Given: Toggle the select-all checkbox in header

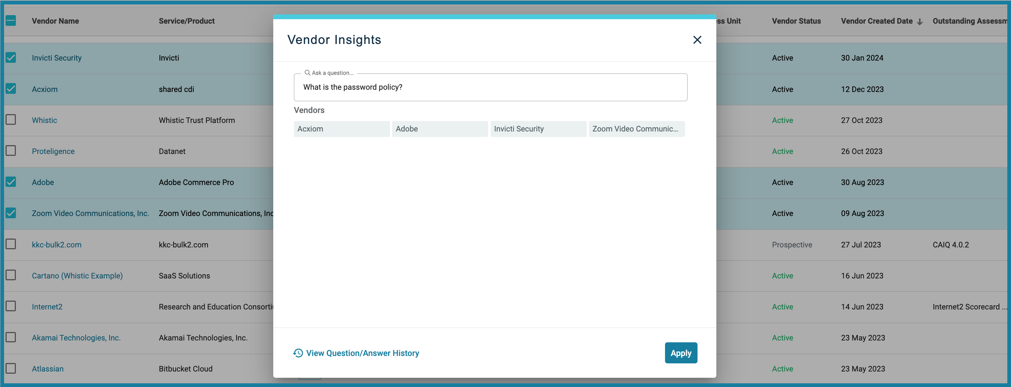Looking at the screenshot, I should [x=11, y=21].
